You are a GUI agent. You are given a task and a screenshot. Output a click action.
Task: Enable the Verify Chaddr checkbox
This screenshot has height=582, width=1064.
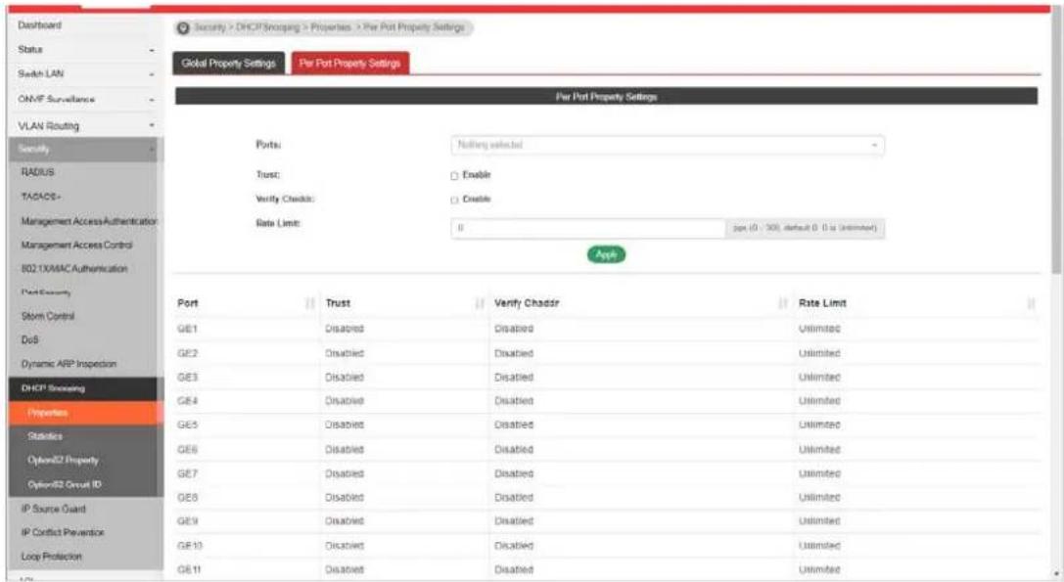pyautogui.click(x=454, y=201)
